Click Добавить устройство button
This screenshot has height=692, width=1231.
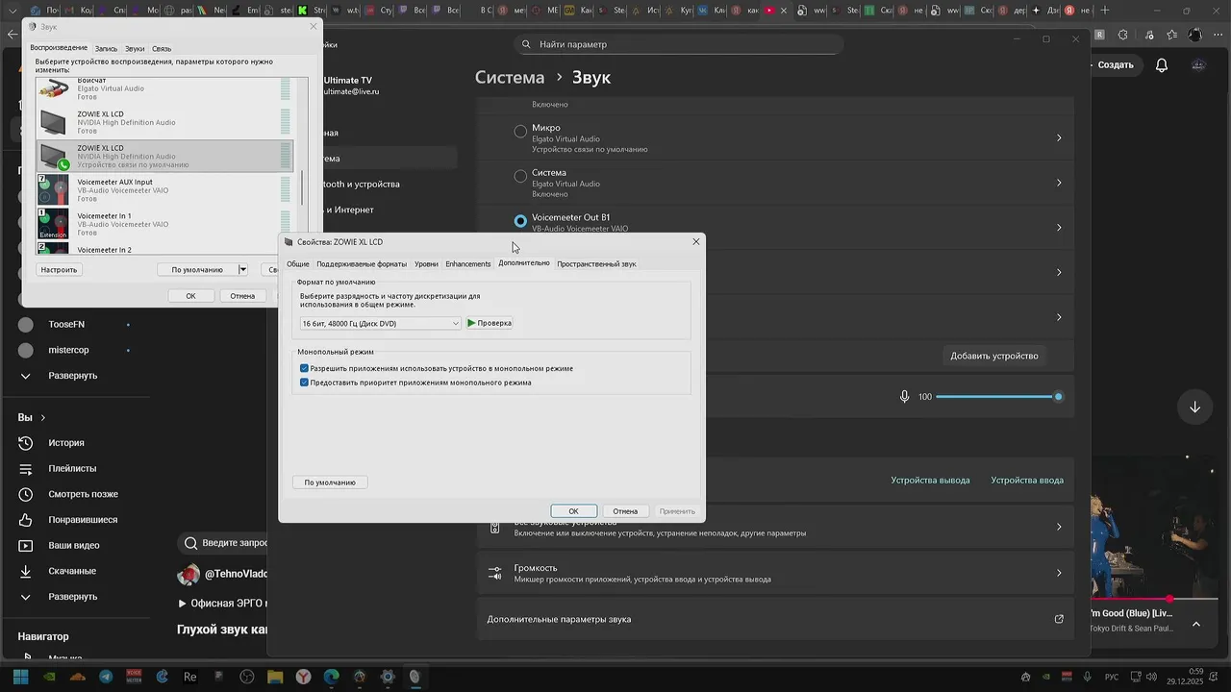(994, 356)
